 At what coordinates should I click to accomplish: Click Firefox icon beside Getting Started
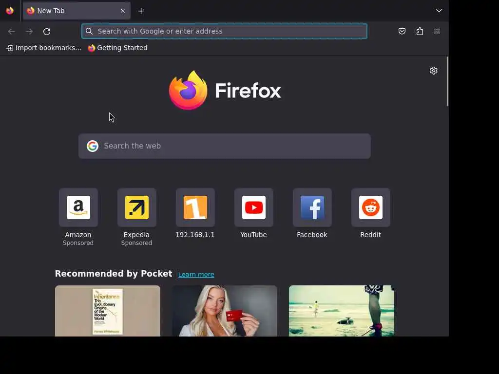click(x=91, y=48)
